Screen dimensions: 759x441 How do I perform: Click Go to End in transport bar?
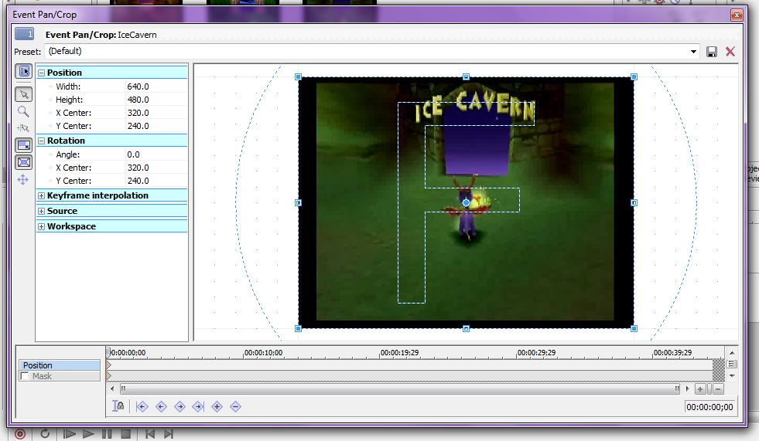coord(169,434)
